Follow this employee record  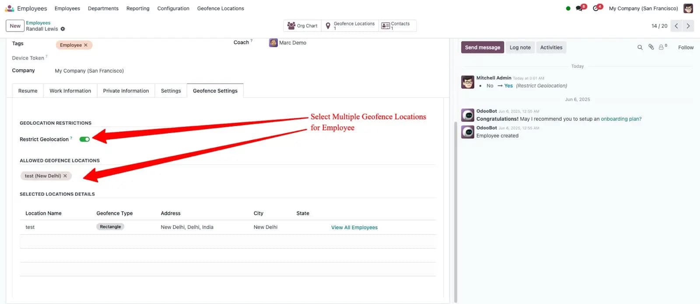[x=686, y=47]
